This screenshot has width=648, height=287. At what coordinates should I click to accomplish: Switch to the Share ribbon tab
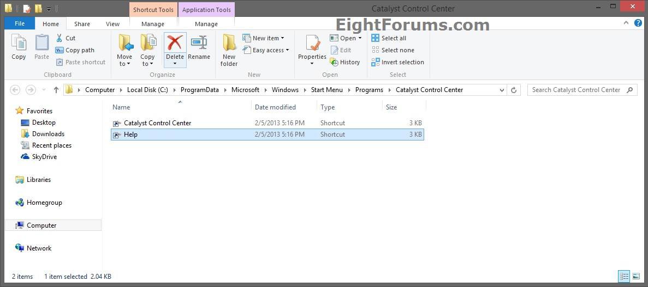(82, 24)
